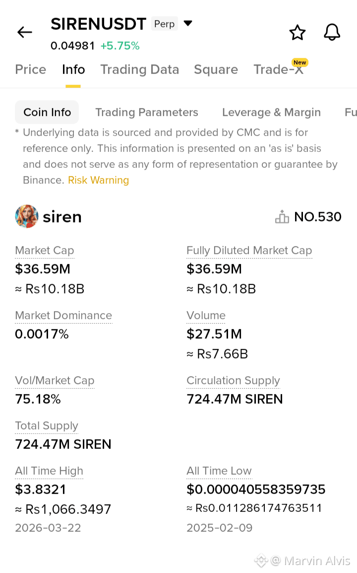The image size is (357, 573).
Task: Open the Risk Warning link
Action: [98, 180]
